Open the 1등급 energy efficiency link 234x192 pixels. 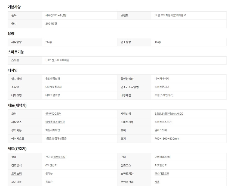[x=48, y=139]
